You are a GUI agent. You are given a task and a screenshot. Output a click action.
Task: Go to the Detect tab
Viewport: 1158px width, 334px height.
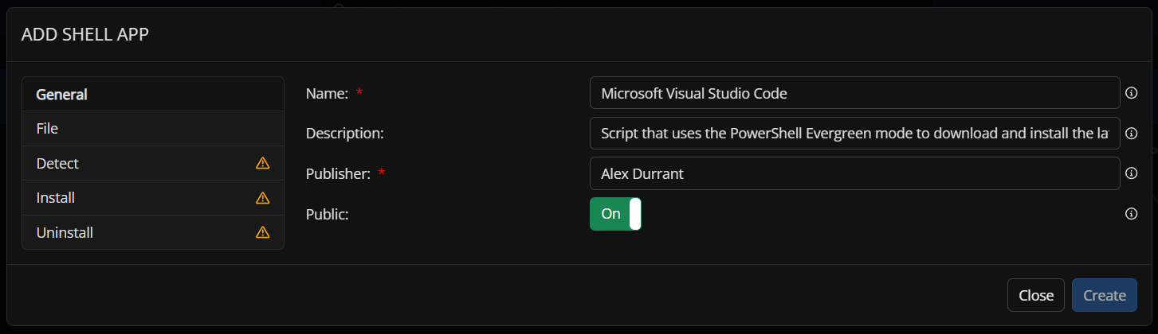(57, 163)
